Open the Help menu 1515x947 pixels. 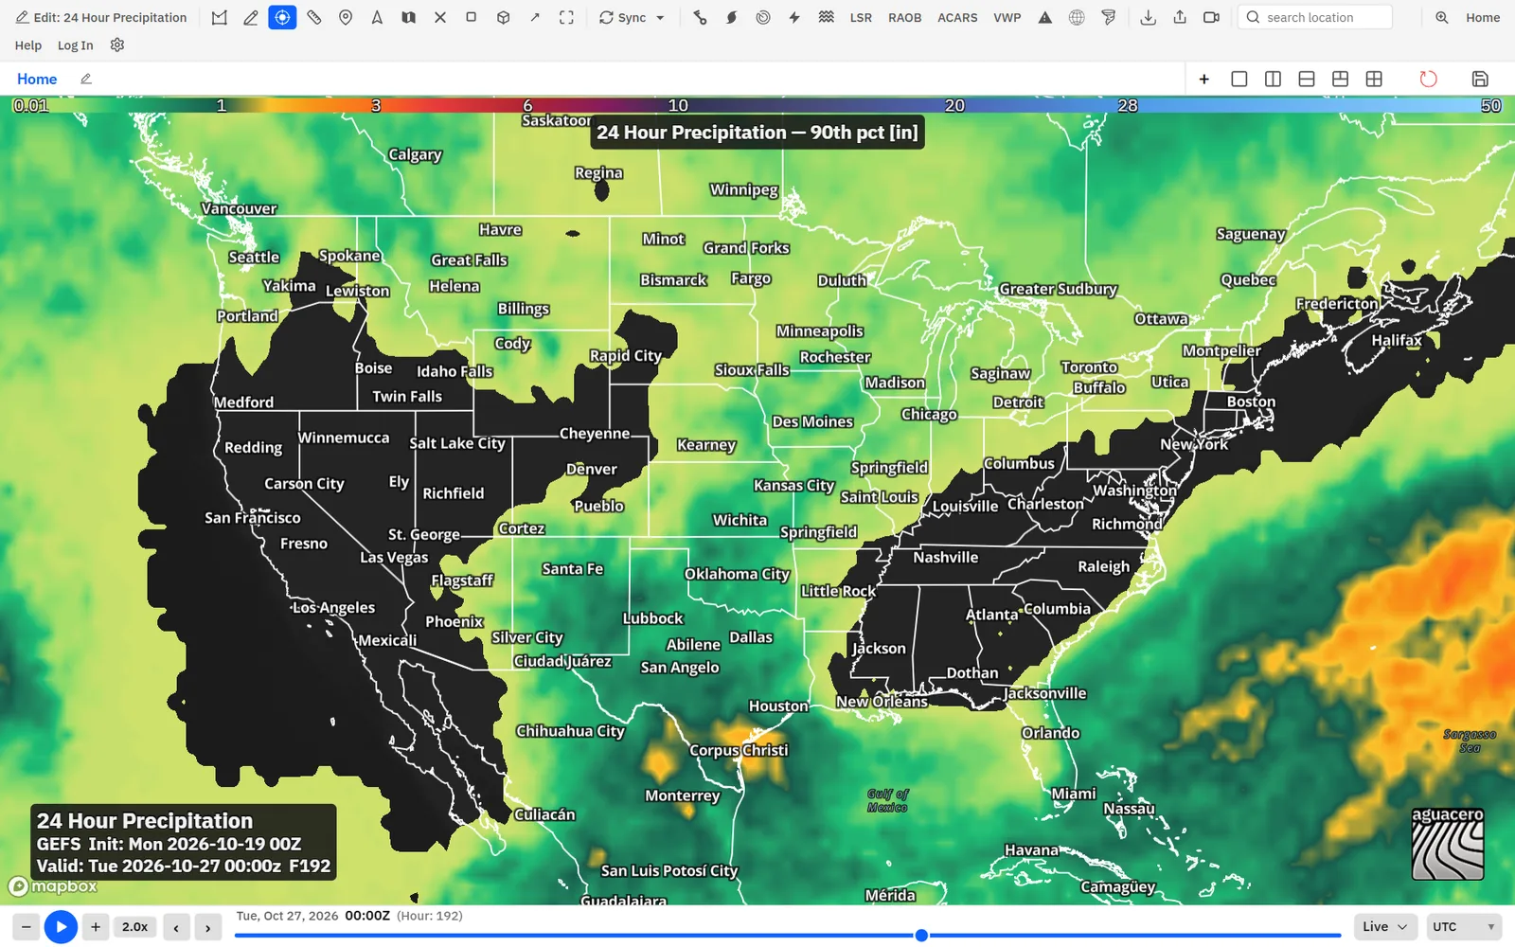[28, 45]
